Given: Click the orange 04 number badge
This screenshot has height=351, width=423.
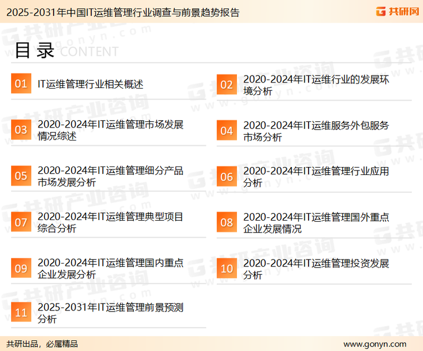Looking at the screenshot, I should [227, 130].
